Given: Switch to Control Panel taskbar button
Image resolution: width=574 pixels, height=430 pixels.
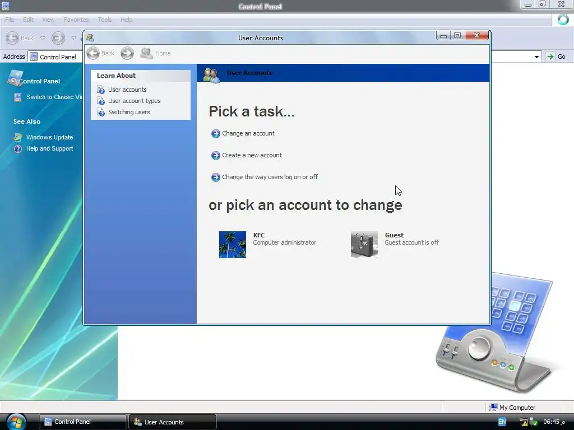Looking at the screenshot, I should pos(83,422).
